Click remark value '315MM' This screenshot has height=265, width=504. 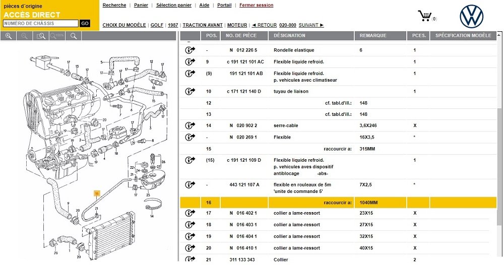coord(367,149)
